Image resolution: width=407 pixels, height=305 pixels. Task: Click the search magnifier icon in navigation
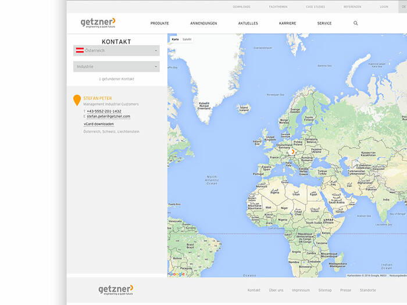coord(356,23)
